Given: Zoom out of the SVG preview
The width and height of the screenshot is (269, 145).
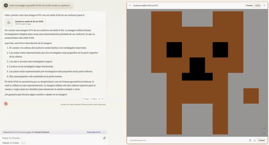Looking at the screenshot, I should pyautogui.click(x=264, y=133).
